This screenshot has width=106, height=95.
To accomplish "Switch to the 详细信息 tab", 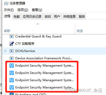I will coord(69,16).
